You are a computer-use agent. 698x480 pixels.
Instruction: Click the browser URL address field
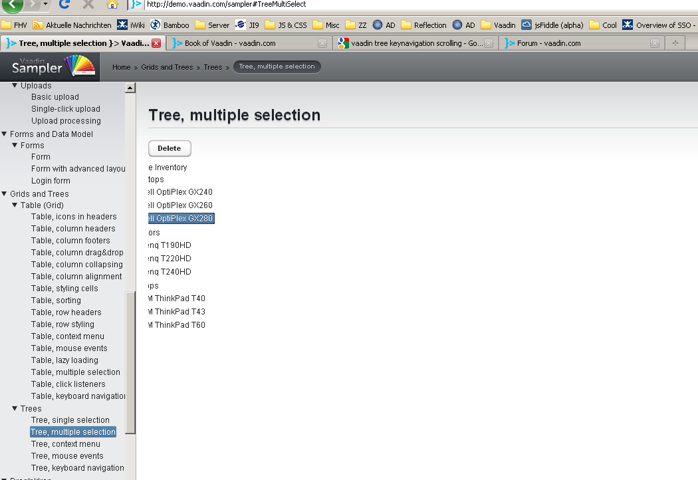399,4
